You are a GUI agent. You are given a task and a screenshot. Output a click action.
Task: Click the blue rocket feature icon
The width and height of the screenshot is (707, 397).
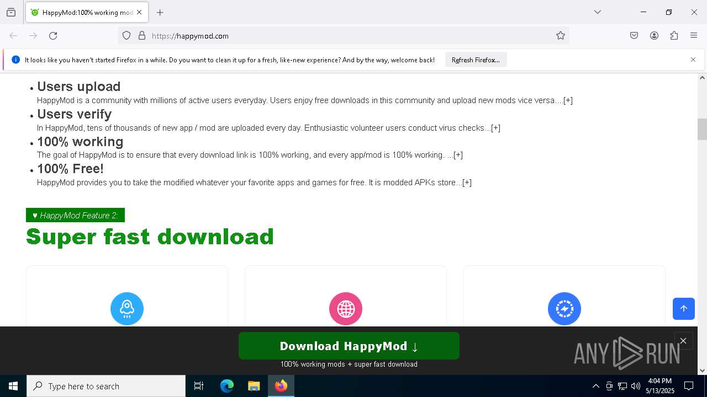pyautogui.click(x=127, y=309)
